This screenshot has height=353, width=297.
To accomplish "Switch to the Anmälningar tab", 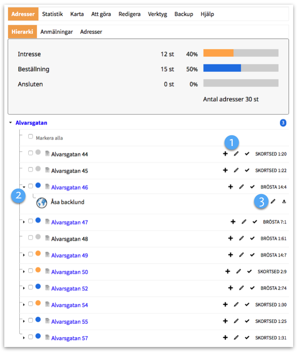I will pos(57,32).
